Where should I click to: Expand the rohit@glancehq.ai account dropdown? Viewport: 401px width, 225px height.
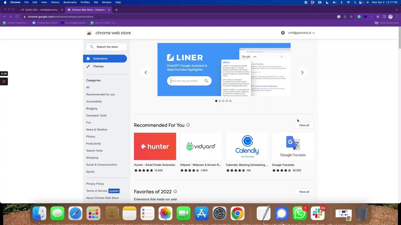click(x=301, y=33)
